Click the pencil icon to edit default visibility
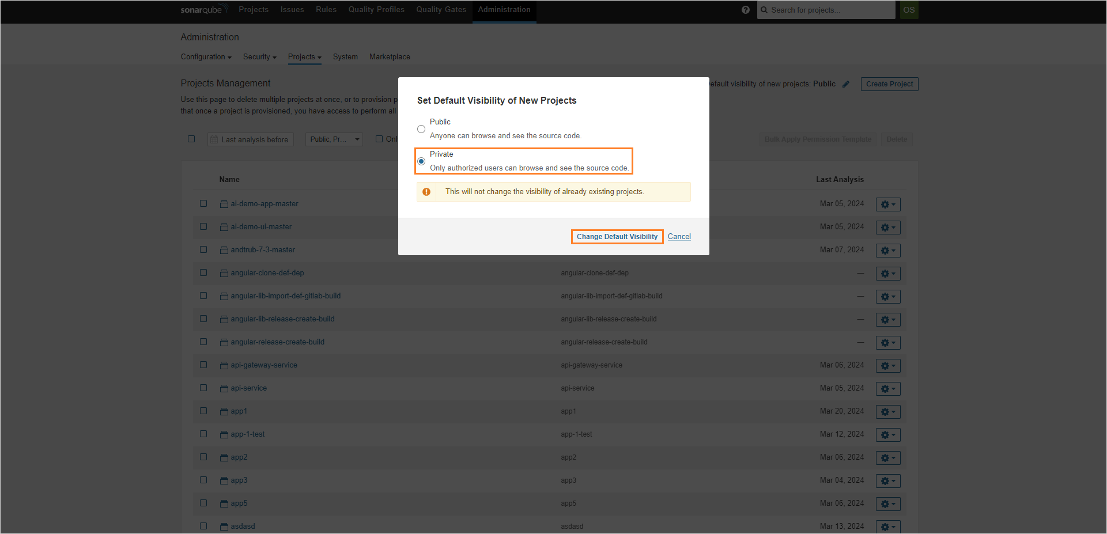1107x534 pixels. 846,84
